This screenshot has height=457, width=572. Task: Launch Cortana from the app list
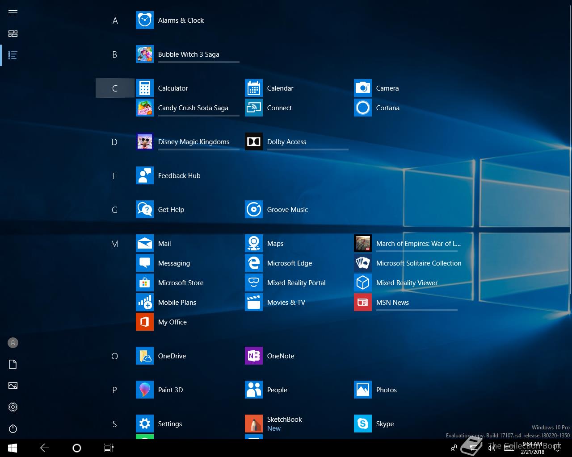click(363, 108)
